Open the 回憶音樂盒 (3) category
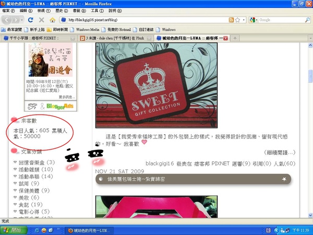This screenshot has width=313, height=235. pyautogui.click(x=37, y=162)
